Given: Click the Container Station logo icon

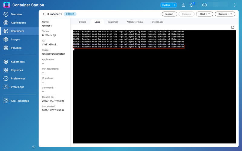Looking at the screenshot, I should (x=6, y=5).
